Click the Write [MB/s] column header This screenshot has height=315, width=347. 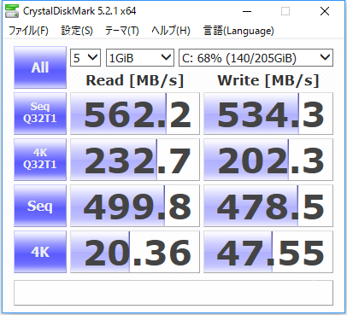(x=268, y=80)
